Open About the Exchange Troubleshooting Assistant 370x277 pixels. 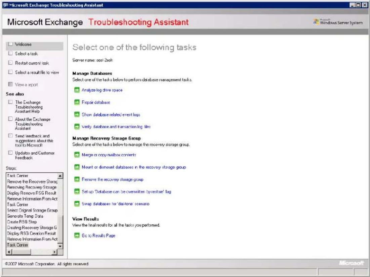coord(33,124)
